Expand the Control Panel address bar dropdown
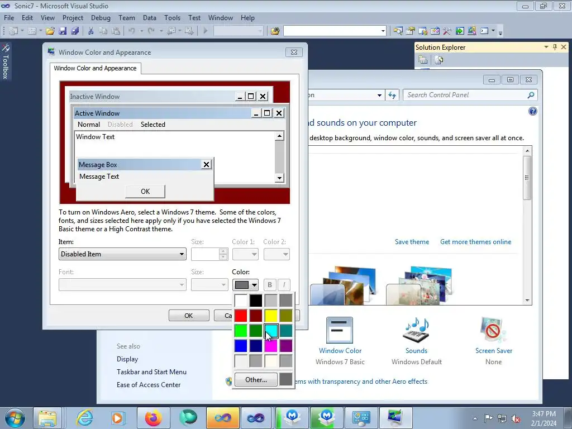 tap(379, 95)
